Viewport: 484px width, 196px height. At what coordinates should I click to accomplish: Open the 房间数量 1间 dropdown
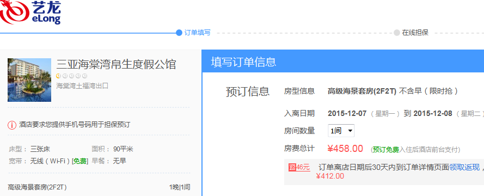coord(341,131)
